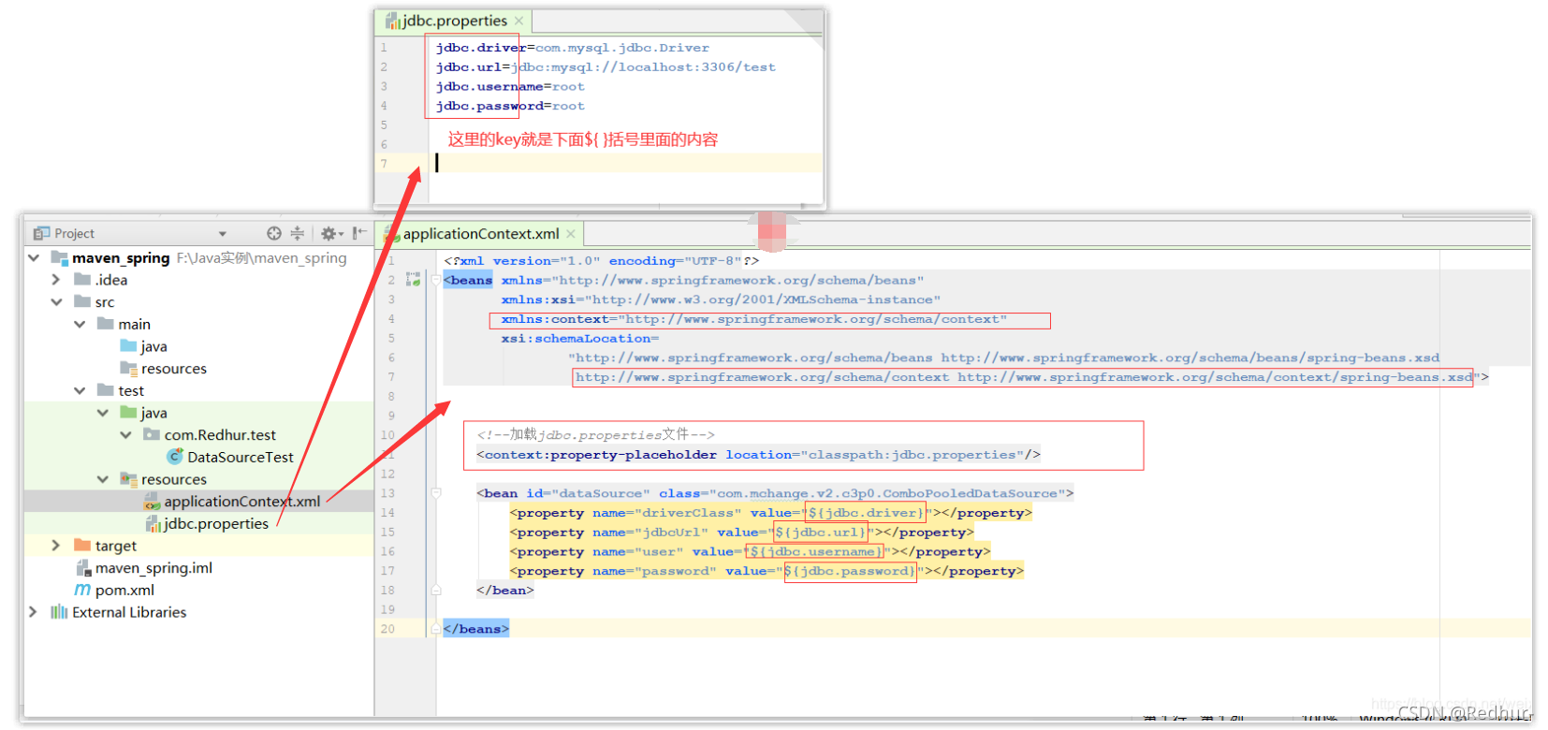This screenshot has height=730, width=1548.
Task: Click the ${jdbc.password} value in password property
Action: click(x=849, y=571)
